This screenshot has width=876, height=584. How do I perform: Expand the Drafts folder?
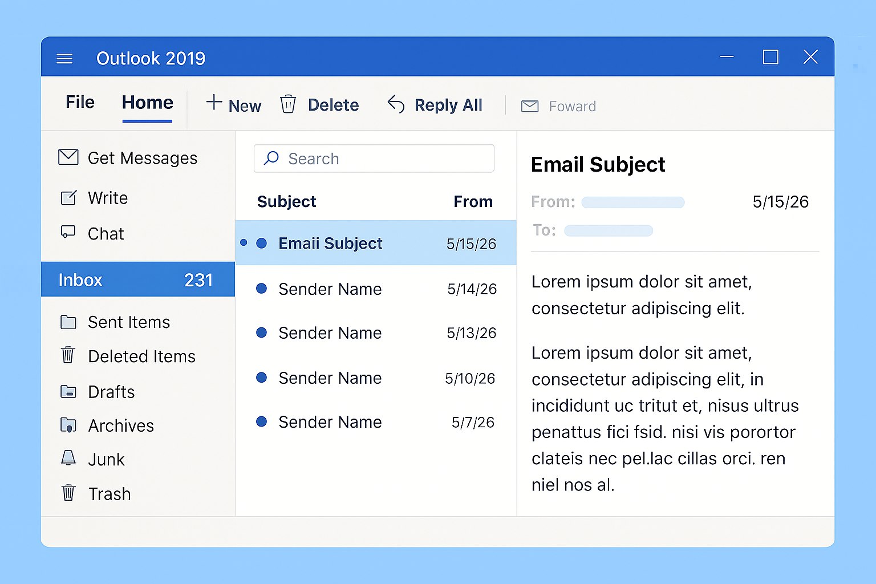pos(111,392)
